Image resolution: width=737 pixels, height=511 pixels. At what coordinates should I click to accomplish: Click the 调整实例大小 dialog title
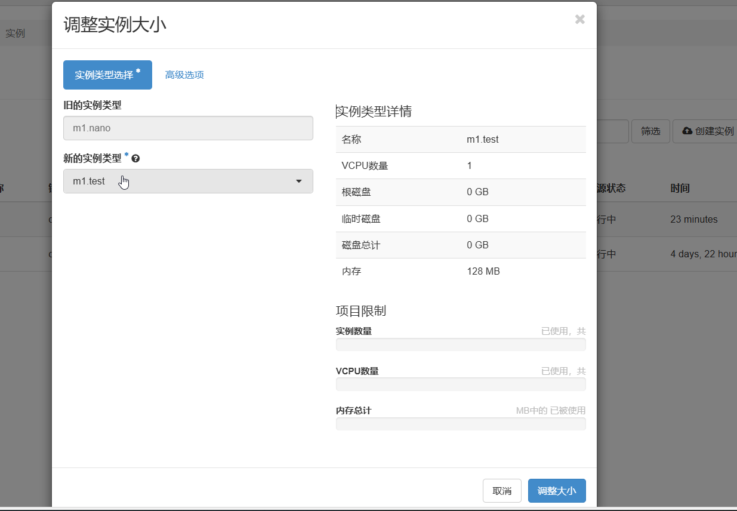pyautogui.click(x=115, y=24)
